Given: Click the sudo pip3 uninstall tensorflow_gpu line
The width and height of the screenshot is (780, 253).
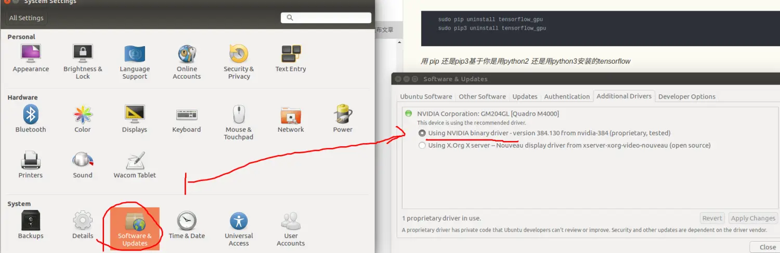Looking at the screenshot, I should pos(492,28).
